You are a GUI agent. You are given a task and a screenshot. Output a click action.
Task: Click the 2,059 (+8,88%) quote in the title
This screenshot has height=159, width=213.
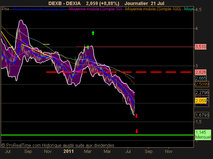click(103, 3)
